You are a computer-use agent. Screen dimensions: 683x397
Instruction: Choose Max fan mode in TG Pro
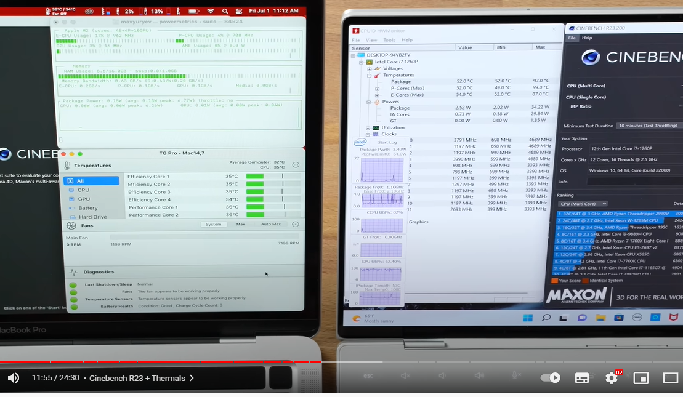tap(240, 224)
